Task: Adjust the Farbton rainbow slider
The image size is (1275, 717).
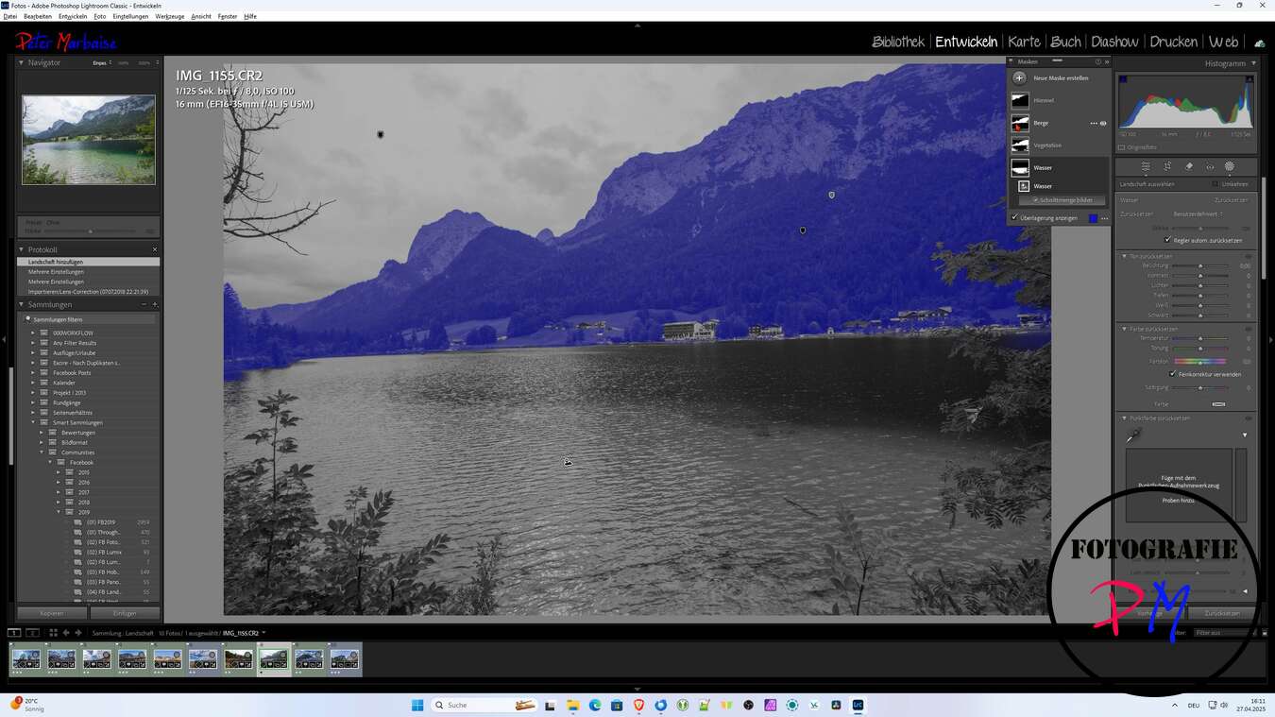Action: tap(1200, 362)
